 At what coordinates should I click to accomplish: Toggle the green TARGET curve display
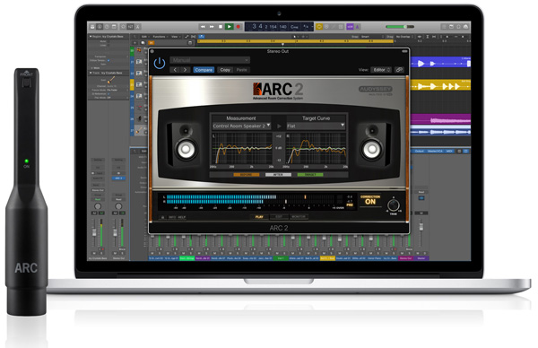click(x=310, y=175)
